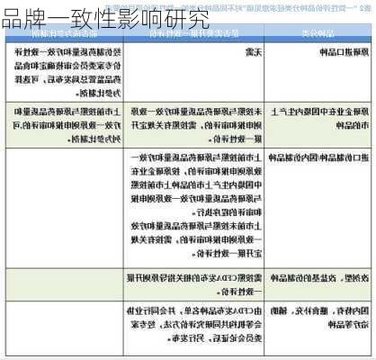The image size is (376, 360).
Task: Select the mirrored header cell "是否需要开展一致性评价"
Action: pyautogui.click(x=194, y=33)
